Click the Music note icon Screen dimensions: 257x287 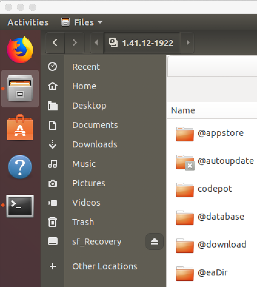click(53, 164)
